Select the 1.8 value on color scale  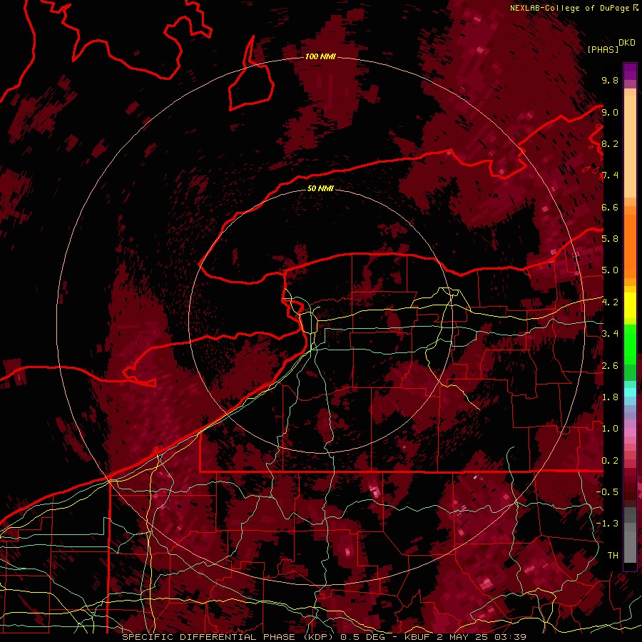point(610,397)
